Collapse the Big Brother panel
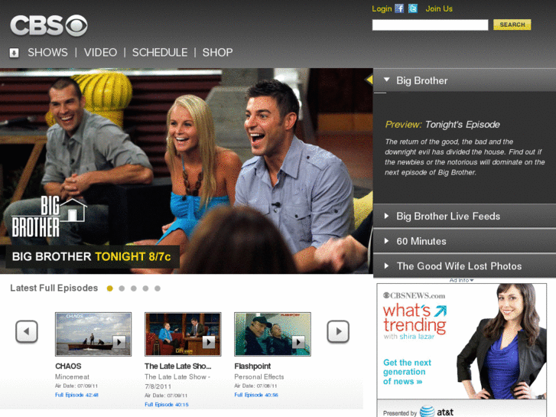The width and height of the screenshot is (556, 417). pyautogui.click(x=464, y=80)
